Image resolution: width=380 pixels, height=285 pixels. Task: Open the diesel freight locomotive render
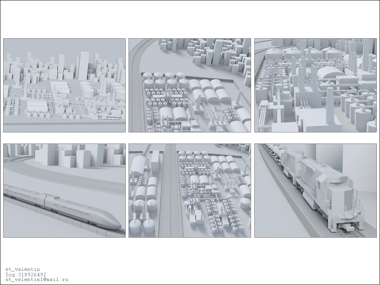click(315, 190)
